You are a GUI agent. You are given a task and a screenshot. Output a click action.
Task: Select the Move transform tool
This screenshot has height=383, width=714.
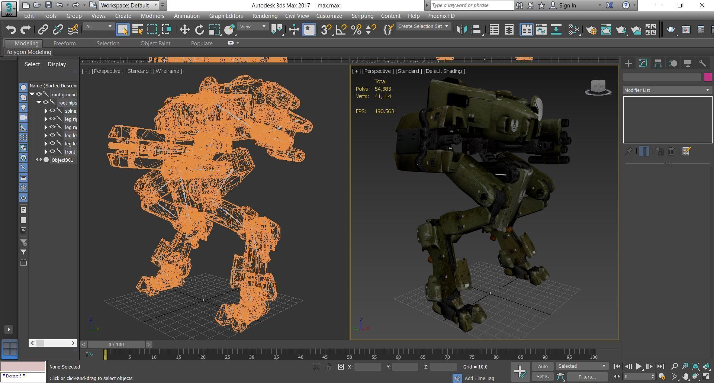pyautogui.click(x=184, y=30)
